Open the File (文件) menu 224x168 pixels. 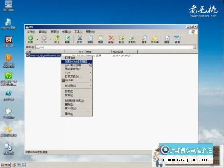(31, 32)
